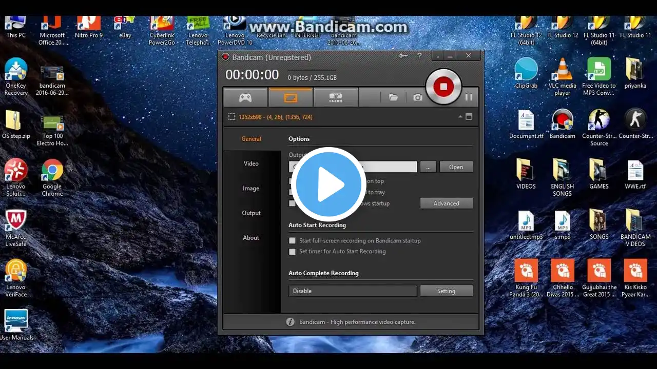Click the Setting button for Auto Complete
Viewport: 657px width, 369px height.
point(447,291)
